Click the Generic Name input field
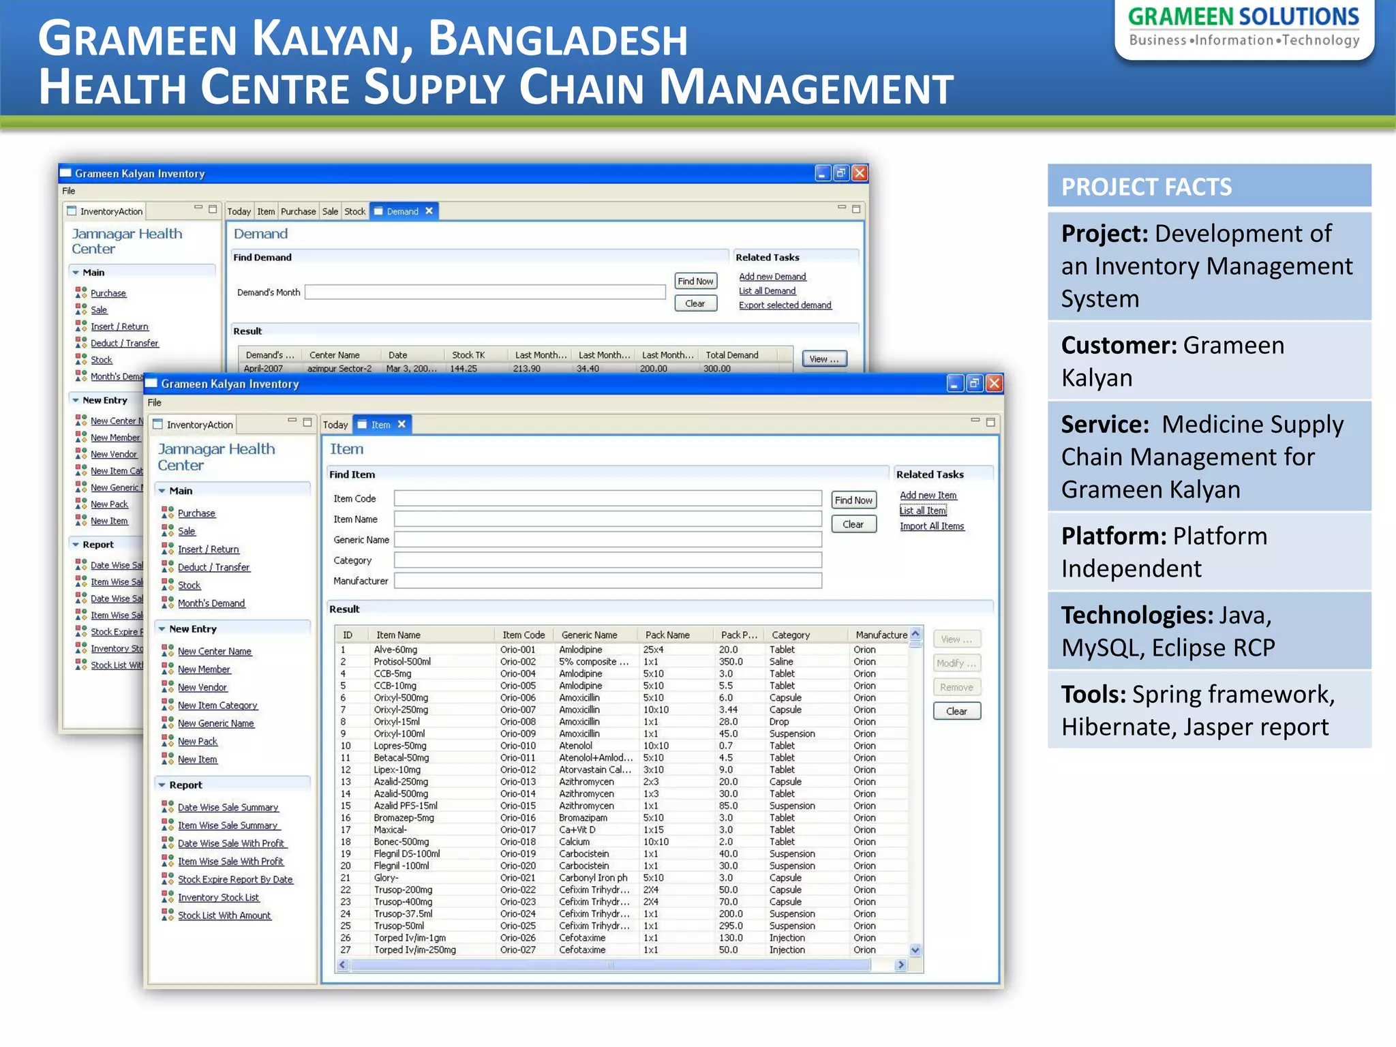This screenshot has width=1396, height=1047. (x=608, y=539)
